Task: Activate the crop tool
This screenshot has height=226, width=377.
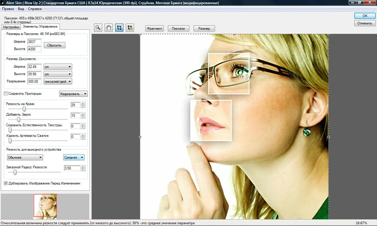Action: 119,28
